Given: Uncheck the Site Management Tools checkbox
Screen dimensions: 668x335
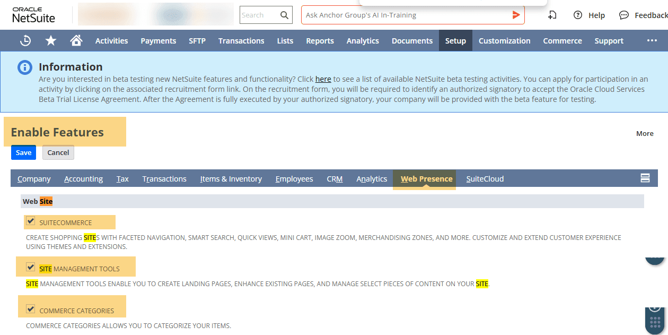Looking at the screenshot, I should [x=30, y=267].
